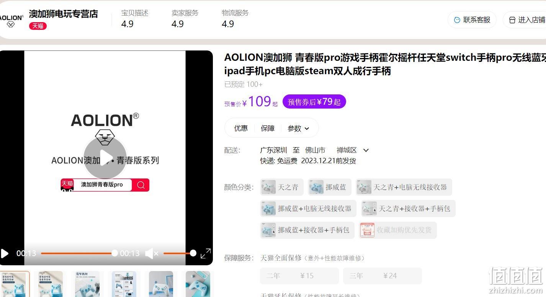Click the 禅城区 district selector
The image size is (546, 297).
pyautogui.click(x=347, y=150)
